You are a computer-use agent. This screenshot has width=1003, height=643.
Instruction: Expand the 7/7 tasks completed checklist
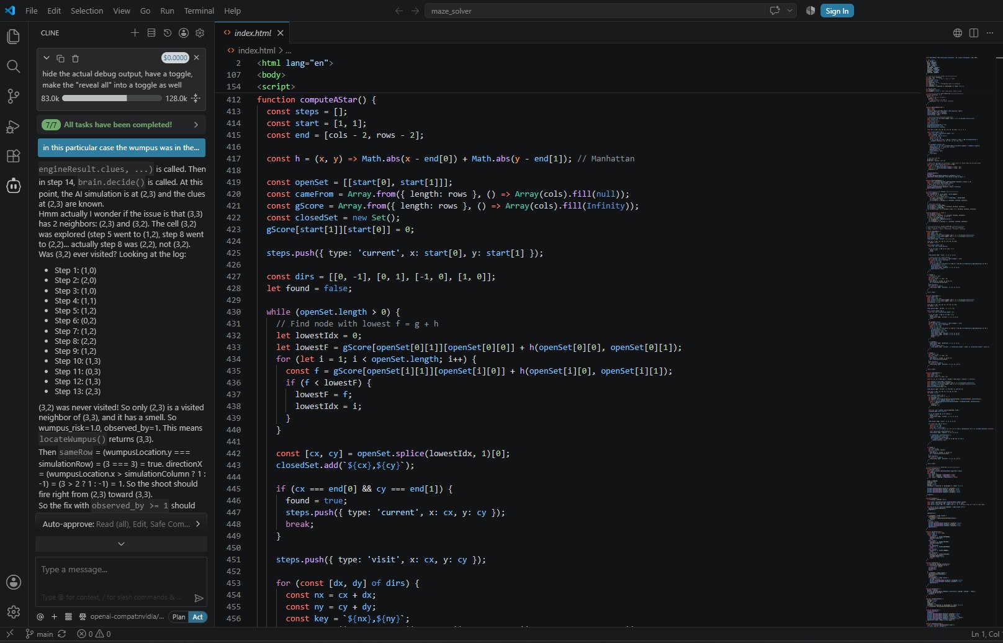click(x=121, y=125)
